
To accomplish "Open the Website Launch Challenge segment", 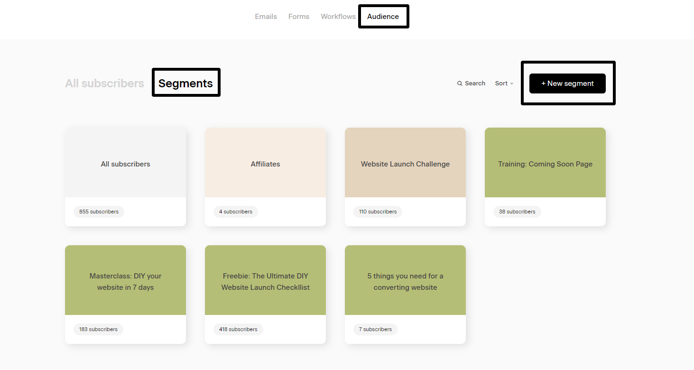I will (x=405, y=177).
